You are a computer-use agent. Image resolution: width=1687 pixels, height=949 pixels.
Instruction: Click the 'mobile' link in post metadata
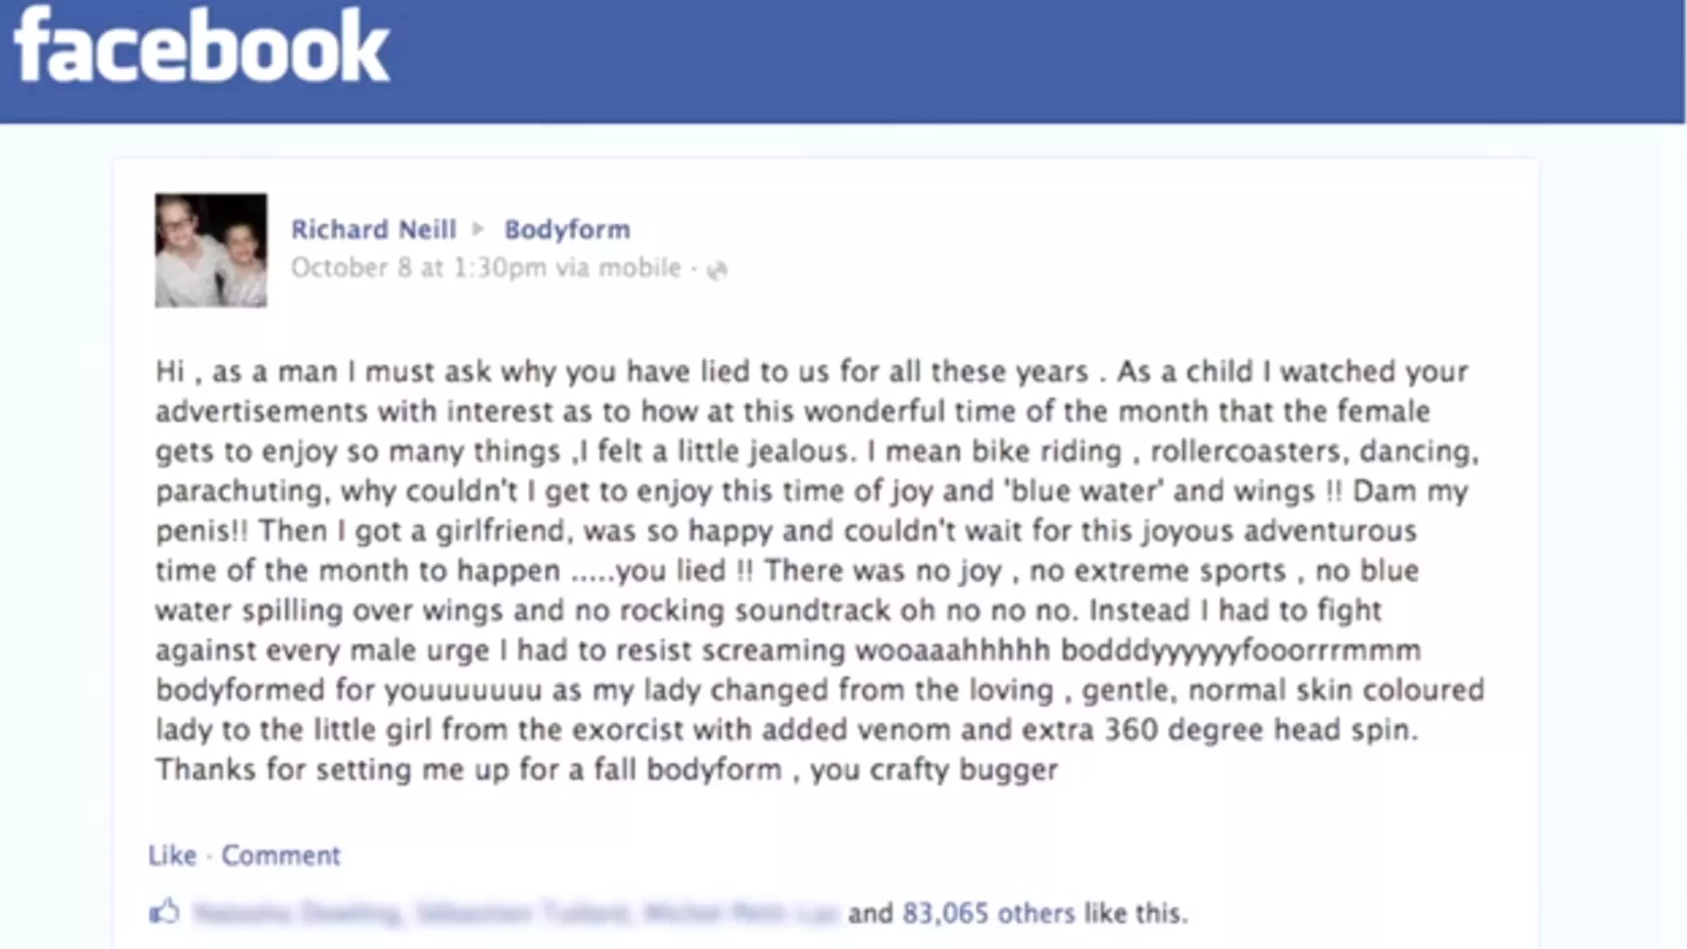[x=640, y=269]
